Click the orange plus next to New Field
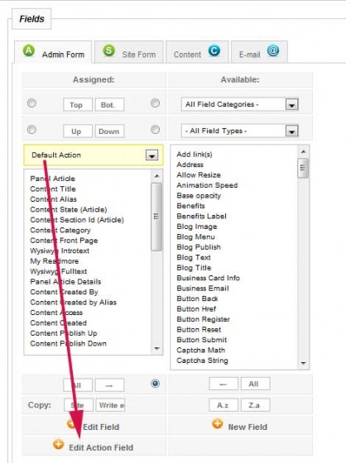346x463 pixels. click(x=218, y=423)
